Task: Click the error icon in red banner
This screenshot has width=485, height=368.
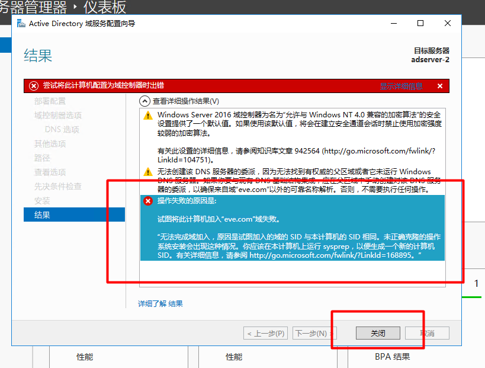Action: point(34,86)
